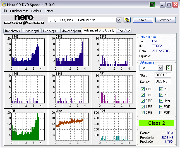Click the disc ID value TTG02
This screenshot has width=180, height=148.
157,46
